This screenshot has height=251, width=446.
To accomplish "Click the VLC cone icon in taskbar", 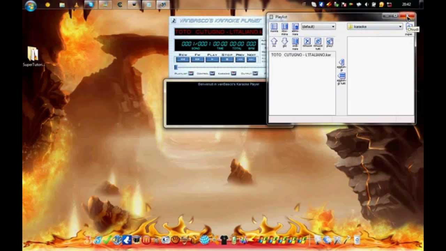I will [x=77, y=5].
